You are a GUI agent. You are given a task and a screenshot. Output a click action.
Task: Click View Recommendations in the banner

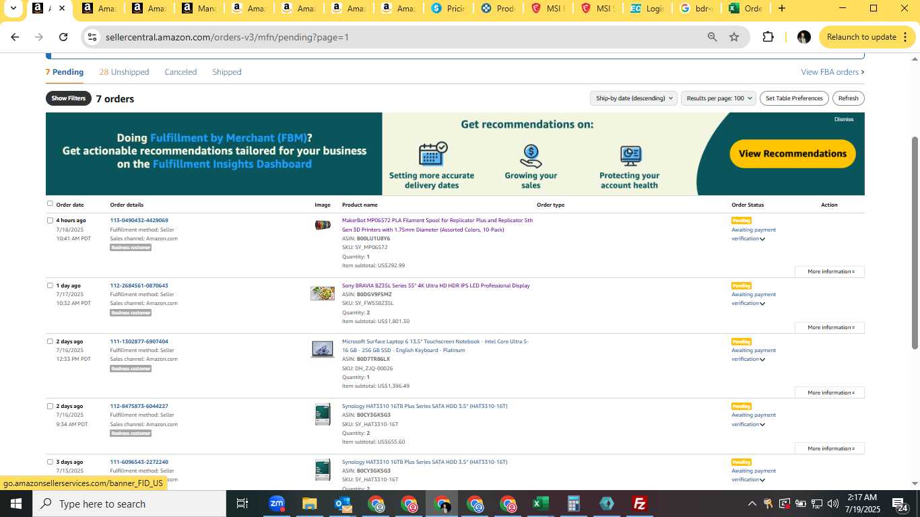[x=793, y=153]
